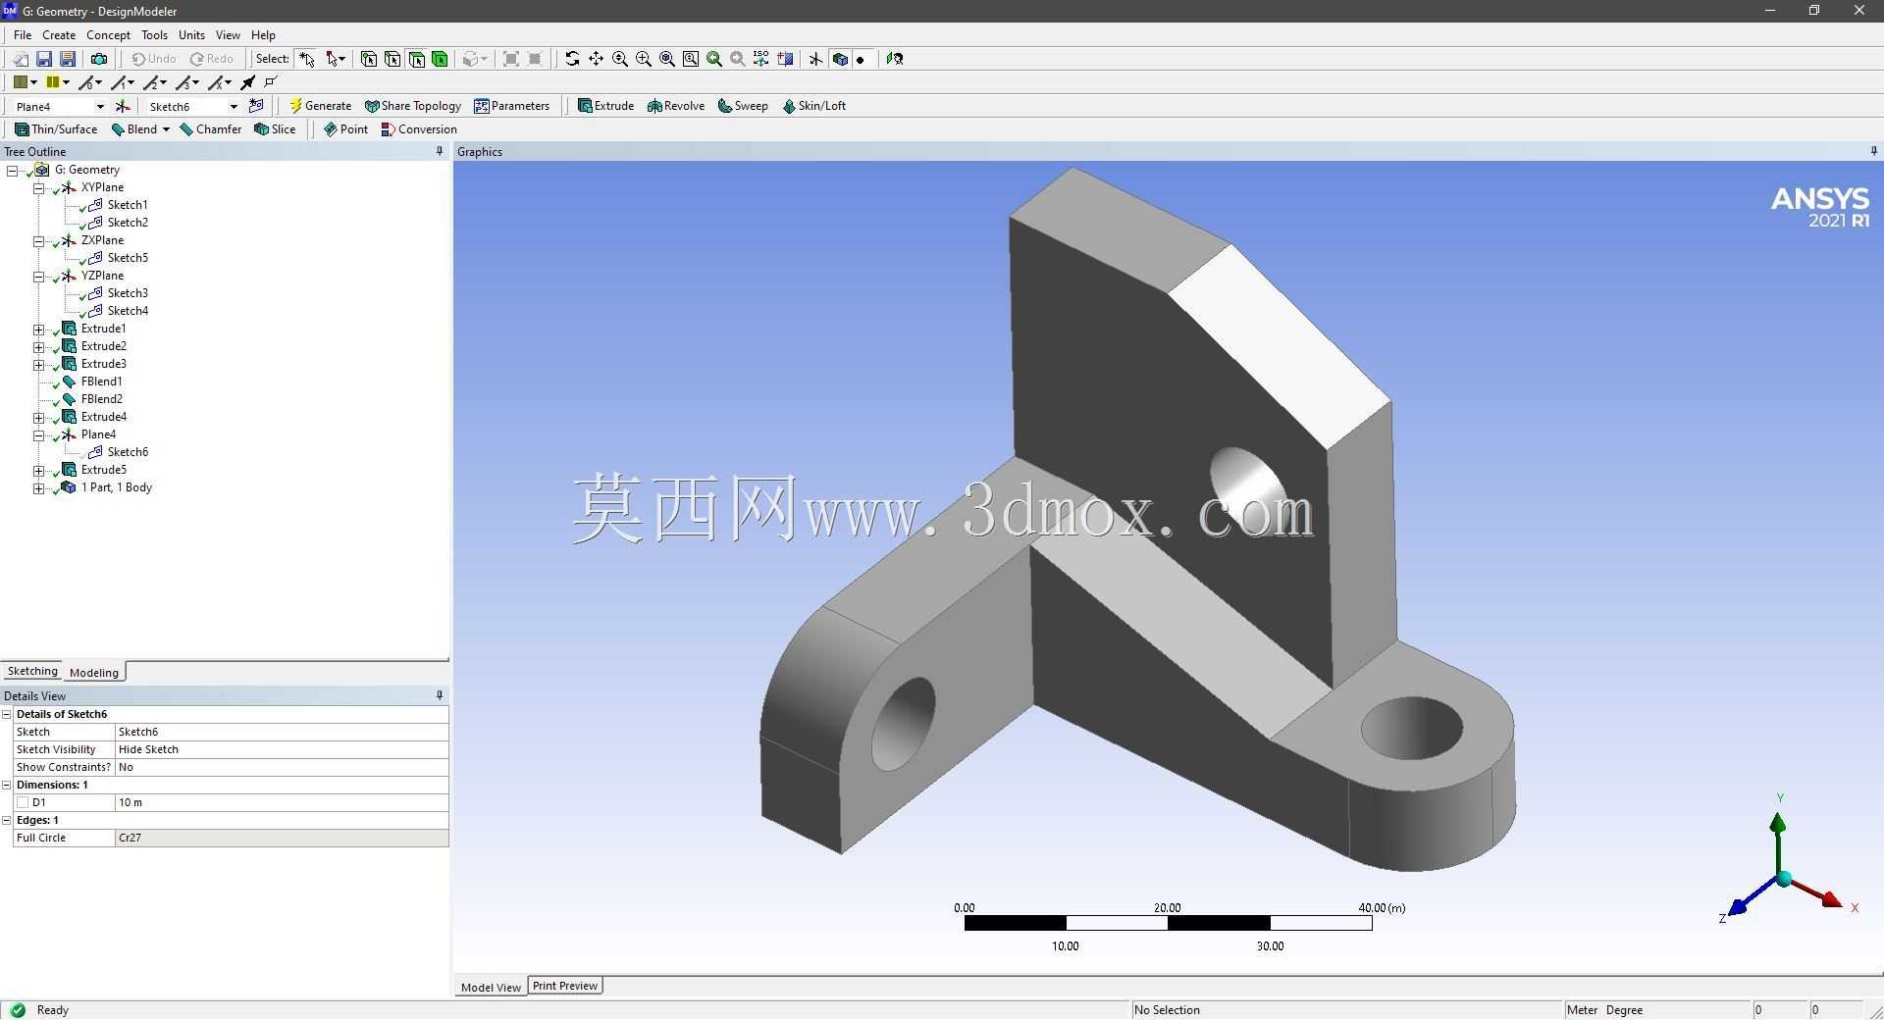Click the Thin/Surface button
This screenshot has height=1020, width=1884.
56,129
